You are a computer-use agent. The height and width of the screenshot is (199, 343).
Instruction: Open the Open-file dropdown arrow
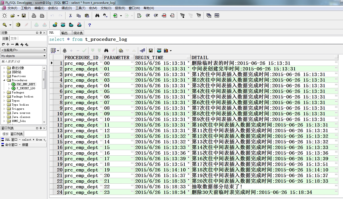click(x=18, y=16)
